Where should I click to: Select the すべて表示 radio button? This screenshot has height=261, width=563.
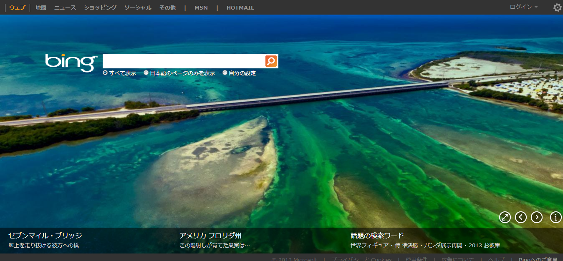[x=105, y=73]
